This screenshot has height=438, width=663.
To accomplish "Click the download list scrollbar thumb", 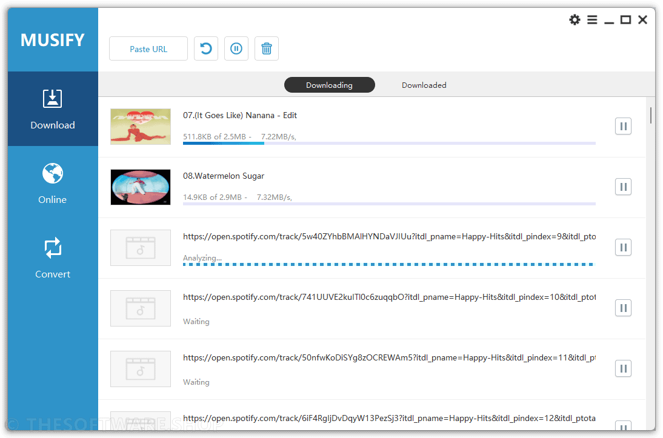I will (x=650, y=116).
